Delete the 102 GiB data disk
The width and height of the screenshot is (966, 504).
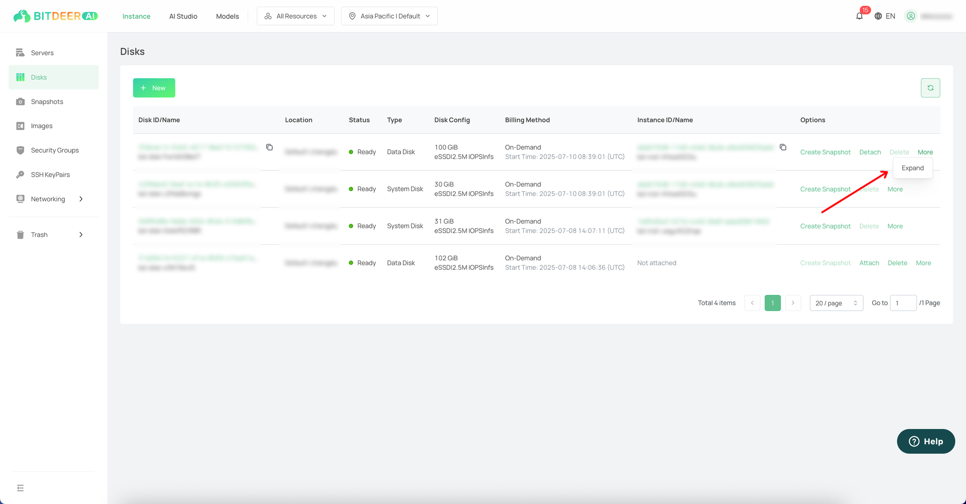point(897,263)
